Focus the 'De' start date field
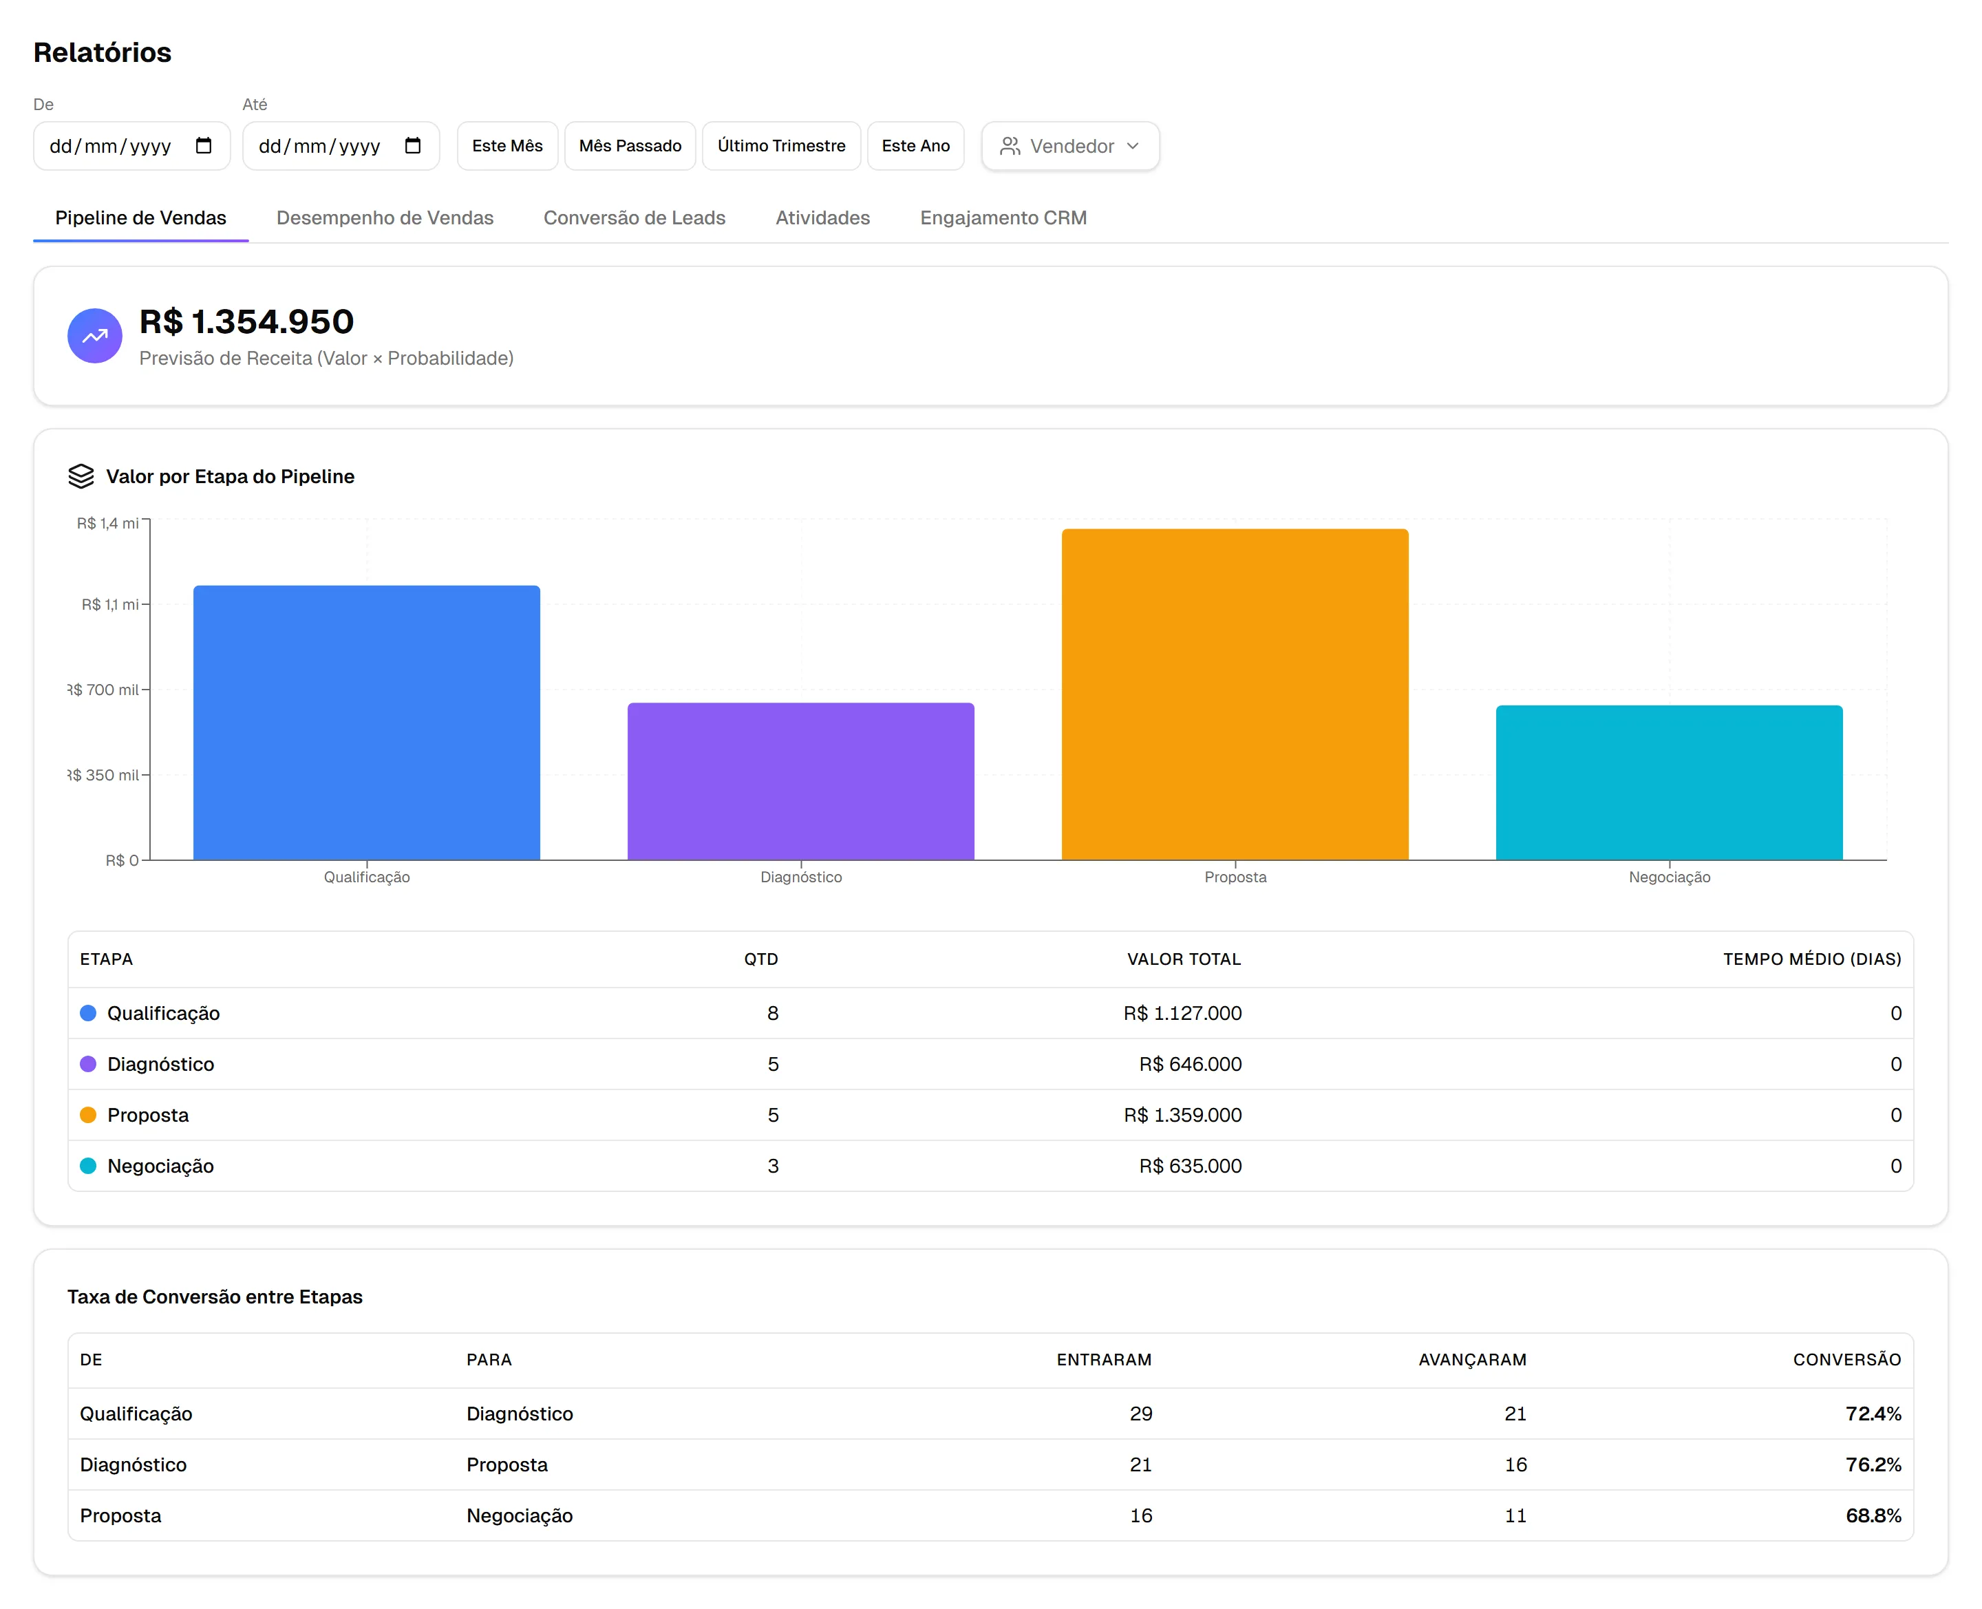 point(131,147)
